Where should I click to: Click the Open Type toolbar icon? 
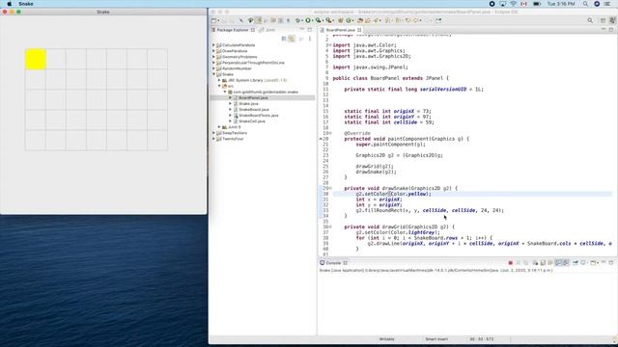tap(359, 20)
